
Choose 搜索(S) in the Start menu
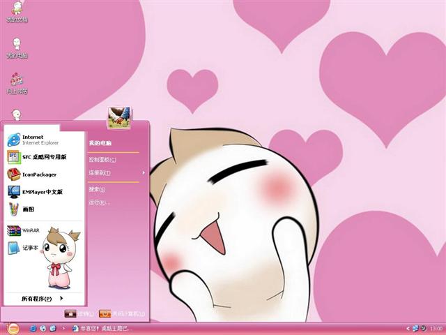pyautogui.click(x=97, y=189)
